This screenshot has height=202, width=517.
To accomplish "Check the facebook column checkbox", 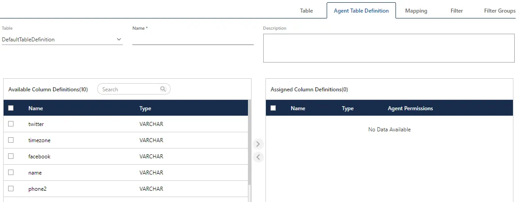I will click(x=11, y=156).
